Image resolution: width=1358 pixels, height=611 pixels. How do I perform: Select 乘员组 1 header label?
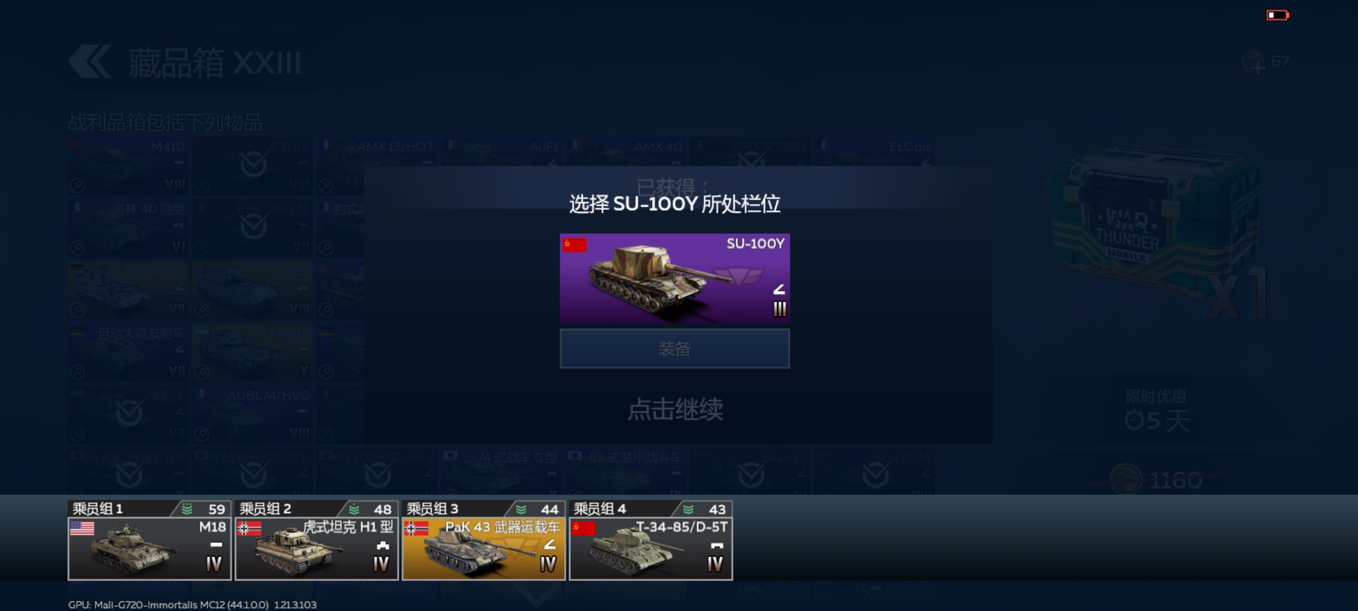click(x=97, y=509)
